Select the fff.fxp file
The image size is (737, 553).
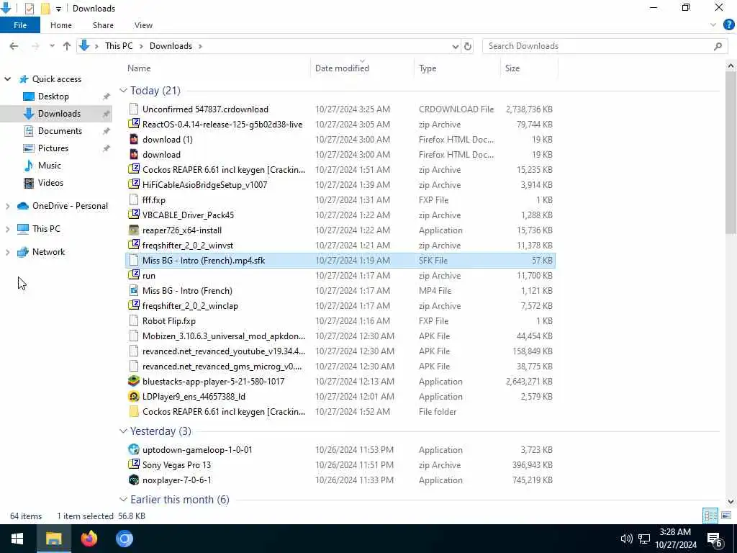(340, 200)
